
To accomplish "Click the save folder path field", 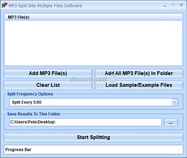I will pos(86,122).
